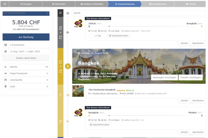Open the 2 Erwachsene travelers selector
This screenshot has width=208, height=138.
pyautogui.click(x=26, y=45)
